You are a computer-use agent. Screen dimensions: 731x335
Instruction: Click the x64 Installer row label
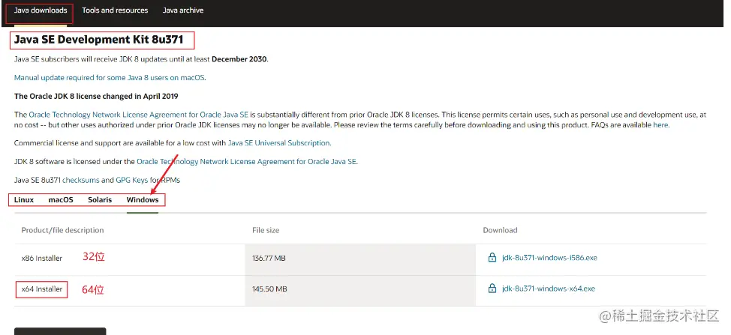pos(42,289)
